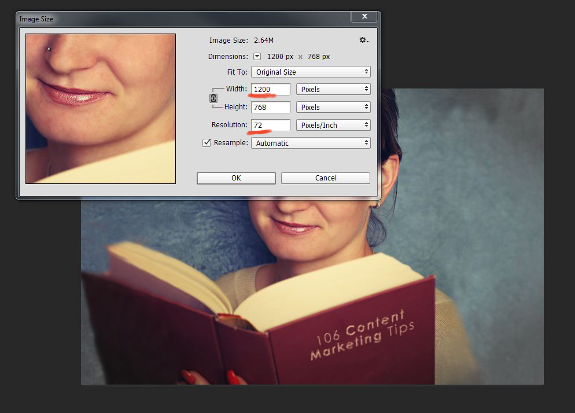Click the preview thumbnail of the face
The width and height of the screenshot is (575, 413).
pos(101,109)
